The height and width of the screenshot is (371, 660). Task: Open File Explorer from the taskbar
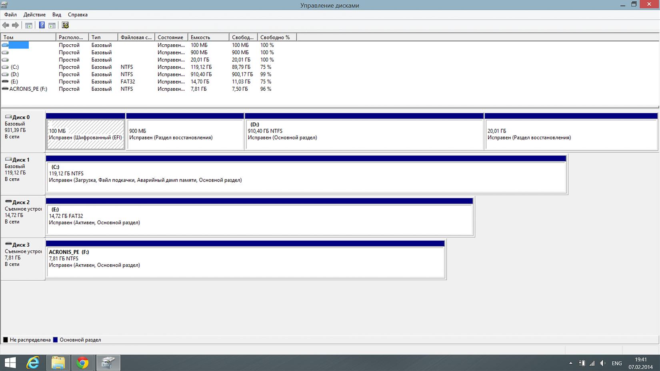point(58,363)
